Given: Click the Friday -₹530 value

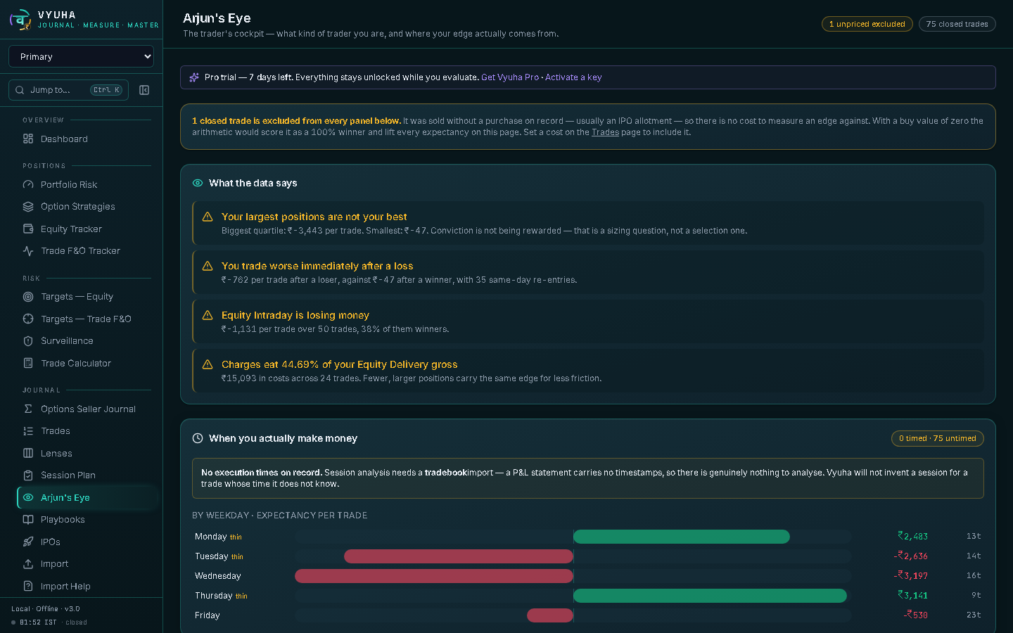Looking at the screenshot, I should [915, 615].
